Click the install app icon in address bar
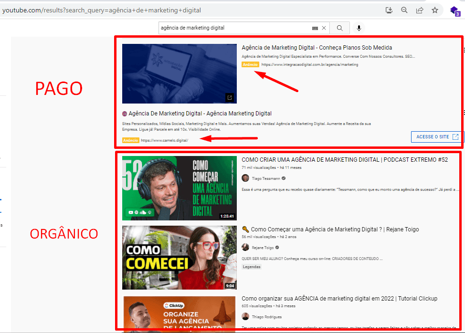465x333 pixels. tap(389, 10)
